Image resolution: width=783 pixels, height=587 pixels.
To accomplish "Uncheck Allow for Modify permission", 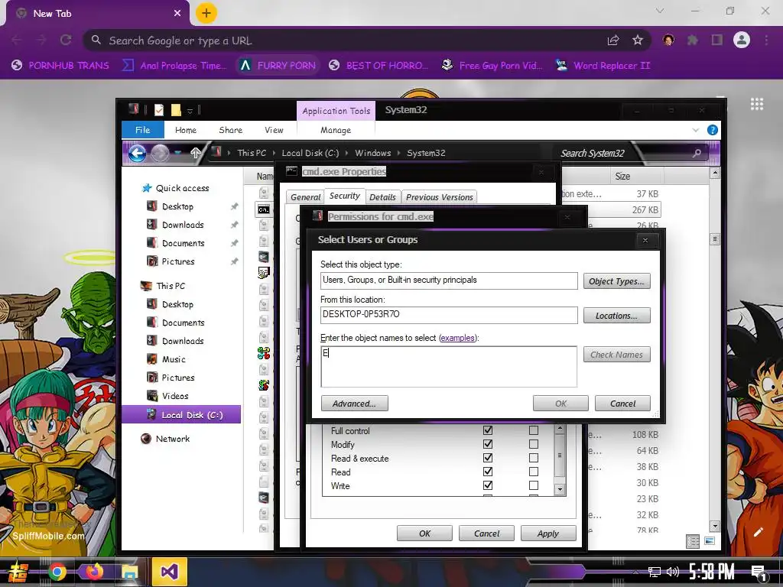I will click(x=488, y=444).
